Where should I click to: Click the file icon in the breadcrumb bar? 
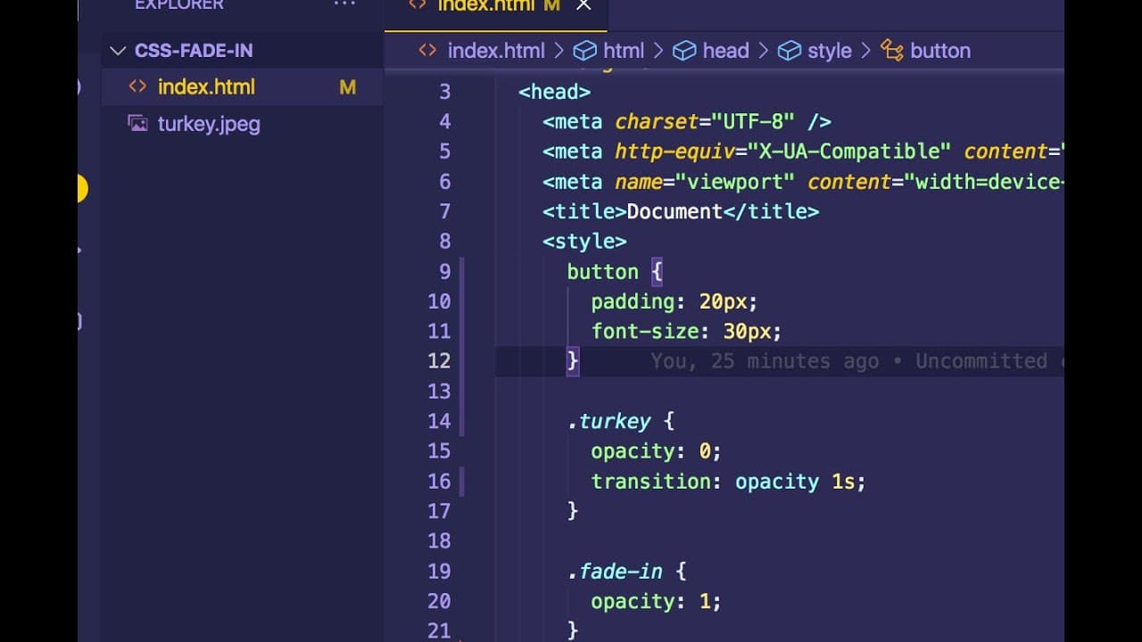(428, 51)
